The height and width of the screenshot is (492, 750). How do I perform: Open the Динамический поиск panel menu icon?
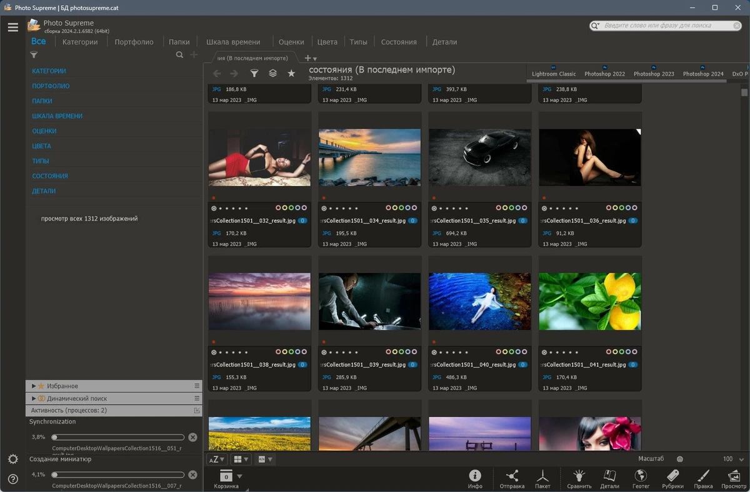(x=197, y=398)
